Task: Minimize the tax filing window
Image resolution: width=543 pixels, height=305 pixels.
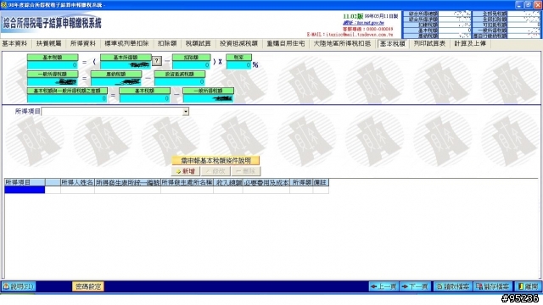Action: pos(518,5)
